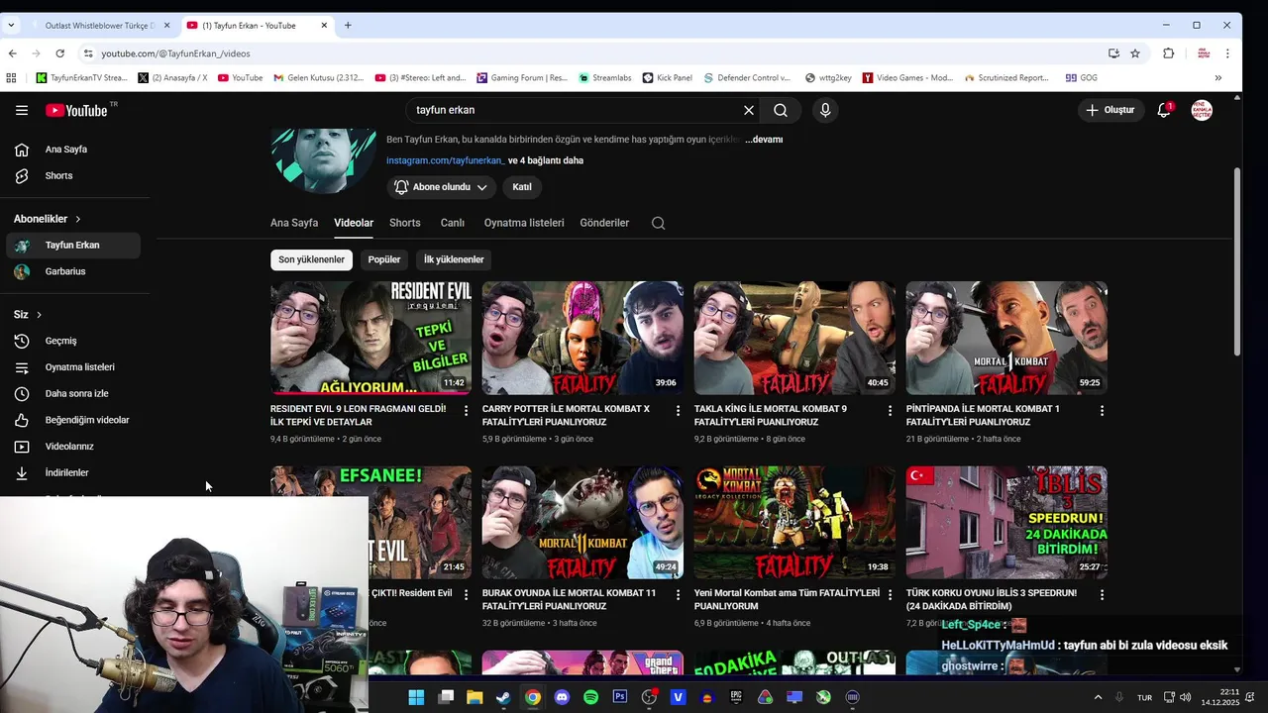Open Streamlabs bookmark
Image resolution: width=1268 pixels, height=713 pixels.
[x=605, y=77]
